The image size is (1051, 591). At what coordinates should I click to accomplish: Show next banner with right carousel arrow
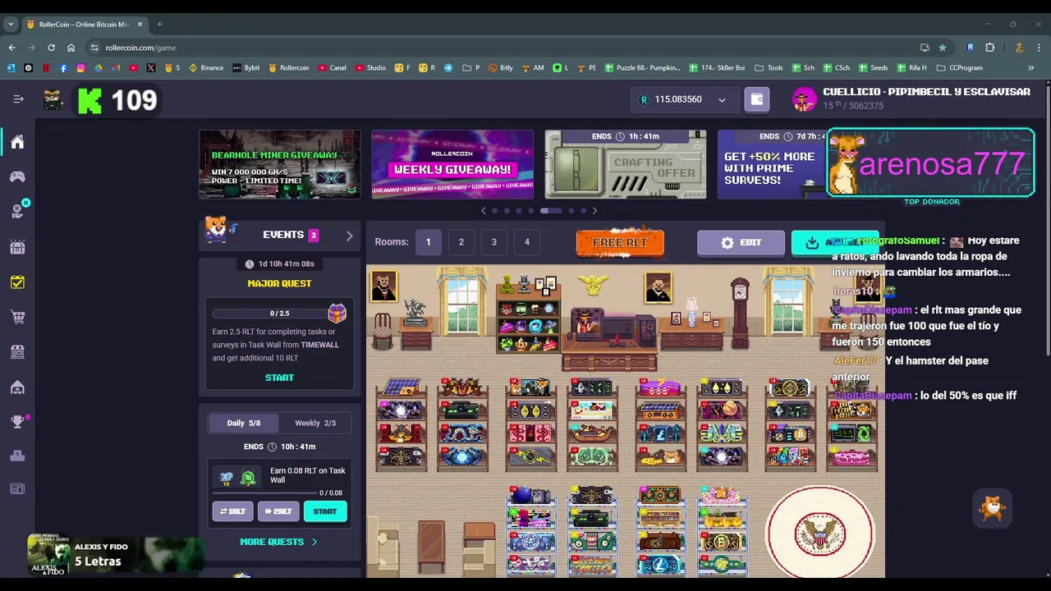(594, 211)
